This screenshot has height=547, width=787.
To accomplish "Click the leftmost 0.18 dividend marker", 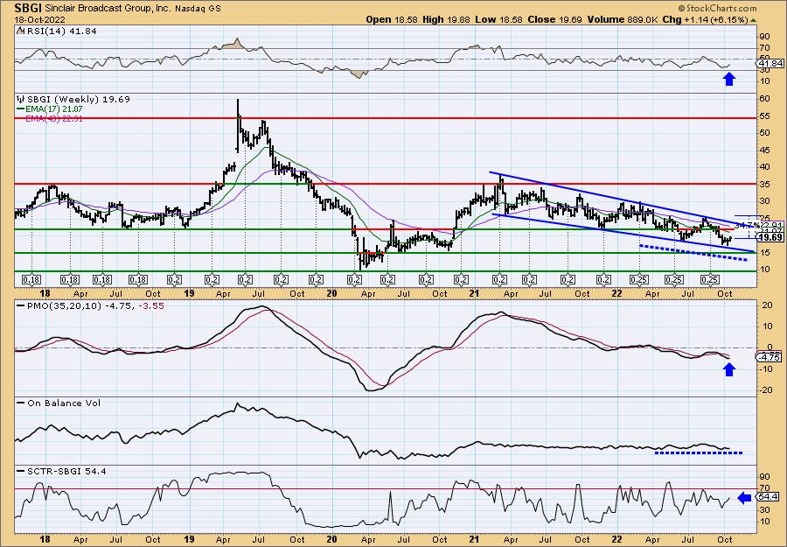I will (x=31, y=279).
